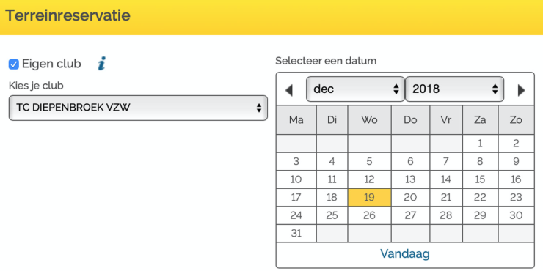The height and width of the screenshot is (271, 543).
Task: Click date 29 under Za column
Action: (x=480, y=215)
